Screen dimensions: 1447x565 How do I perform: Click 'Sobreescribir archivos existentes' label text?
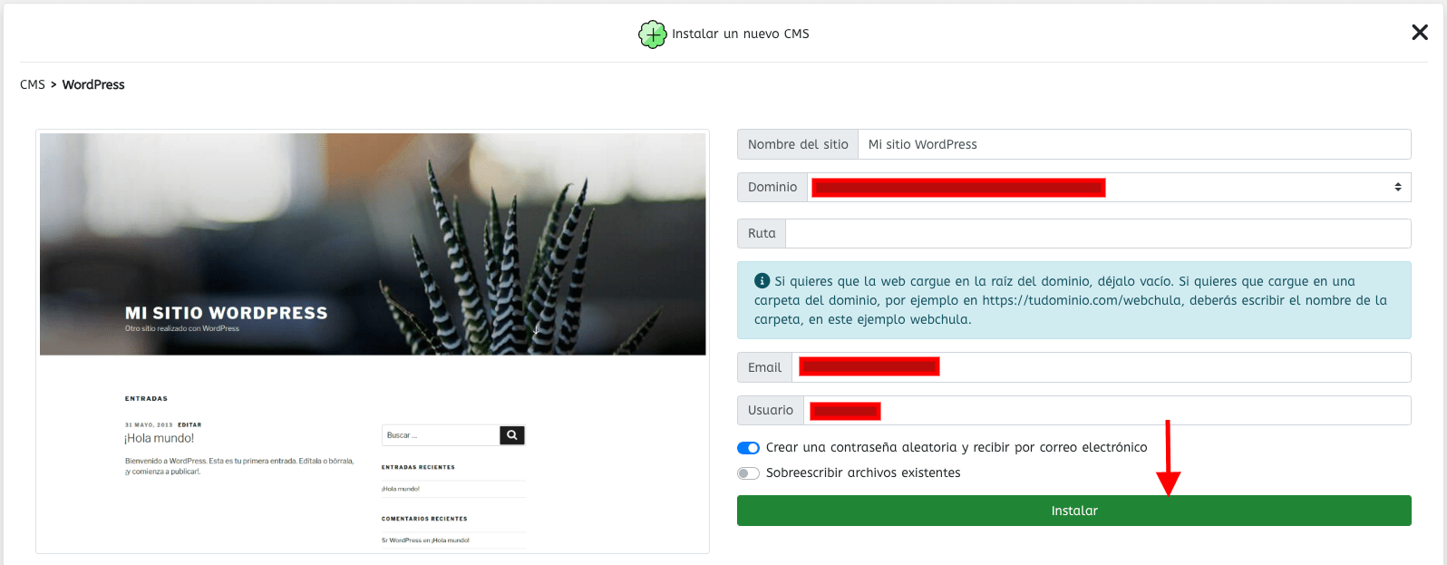(x=863, y=472)
